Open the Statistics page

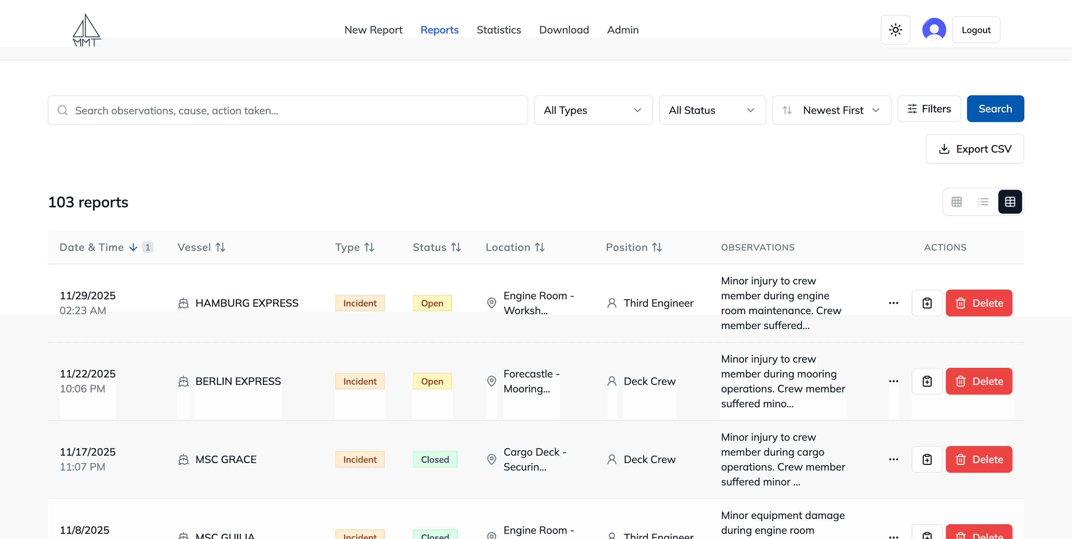tap(498, 30)
